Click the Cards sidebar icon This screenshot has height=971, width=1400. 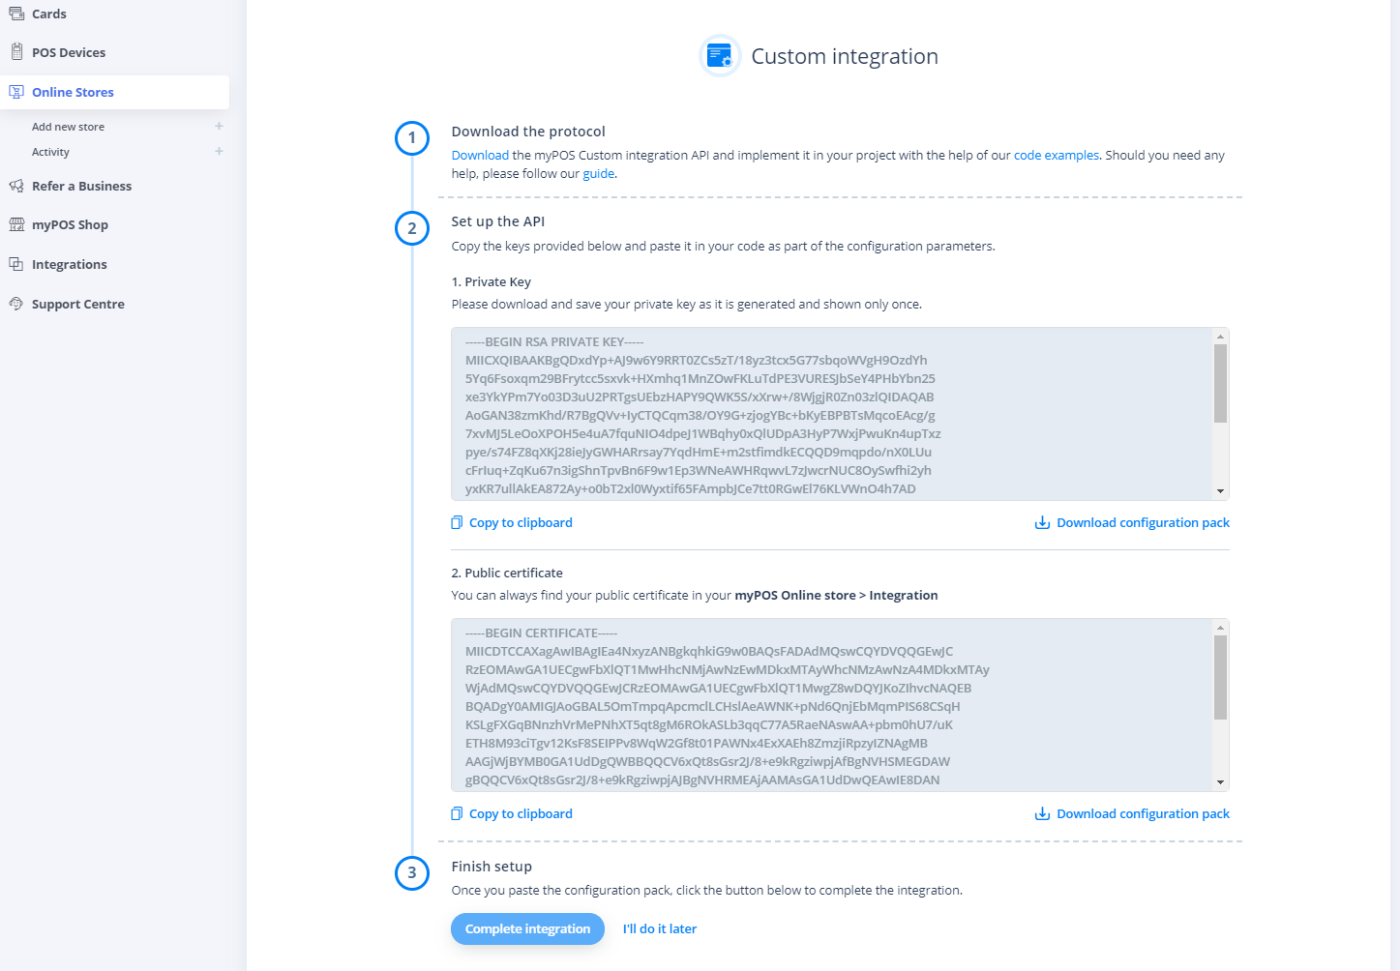[x=16, y=14]
